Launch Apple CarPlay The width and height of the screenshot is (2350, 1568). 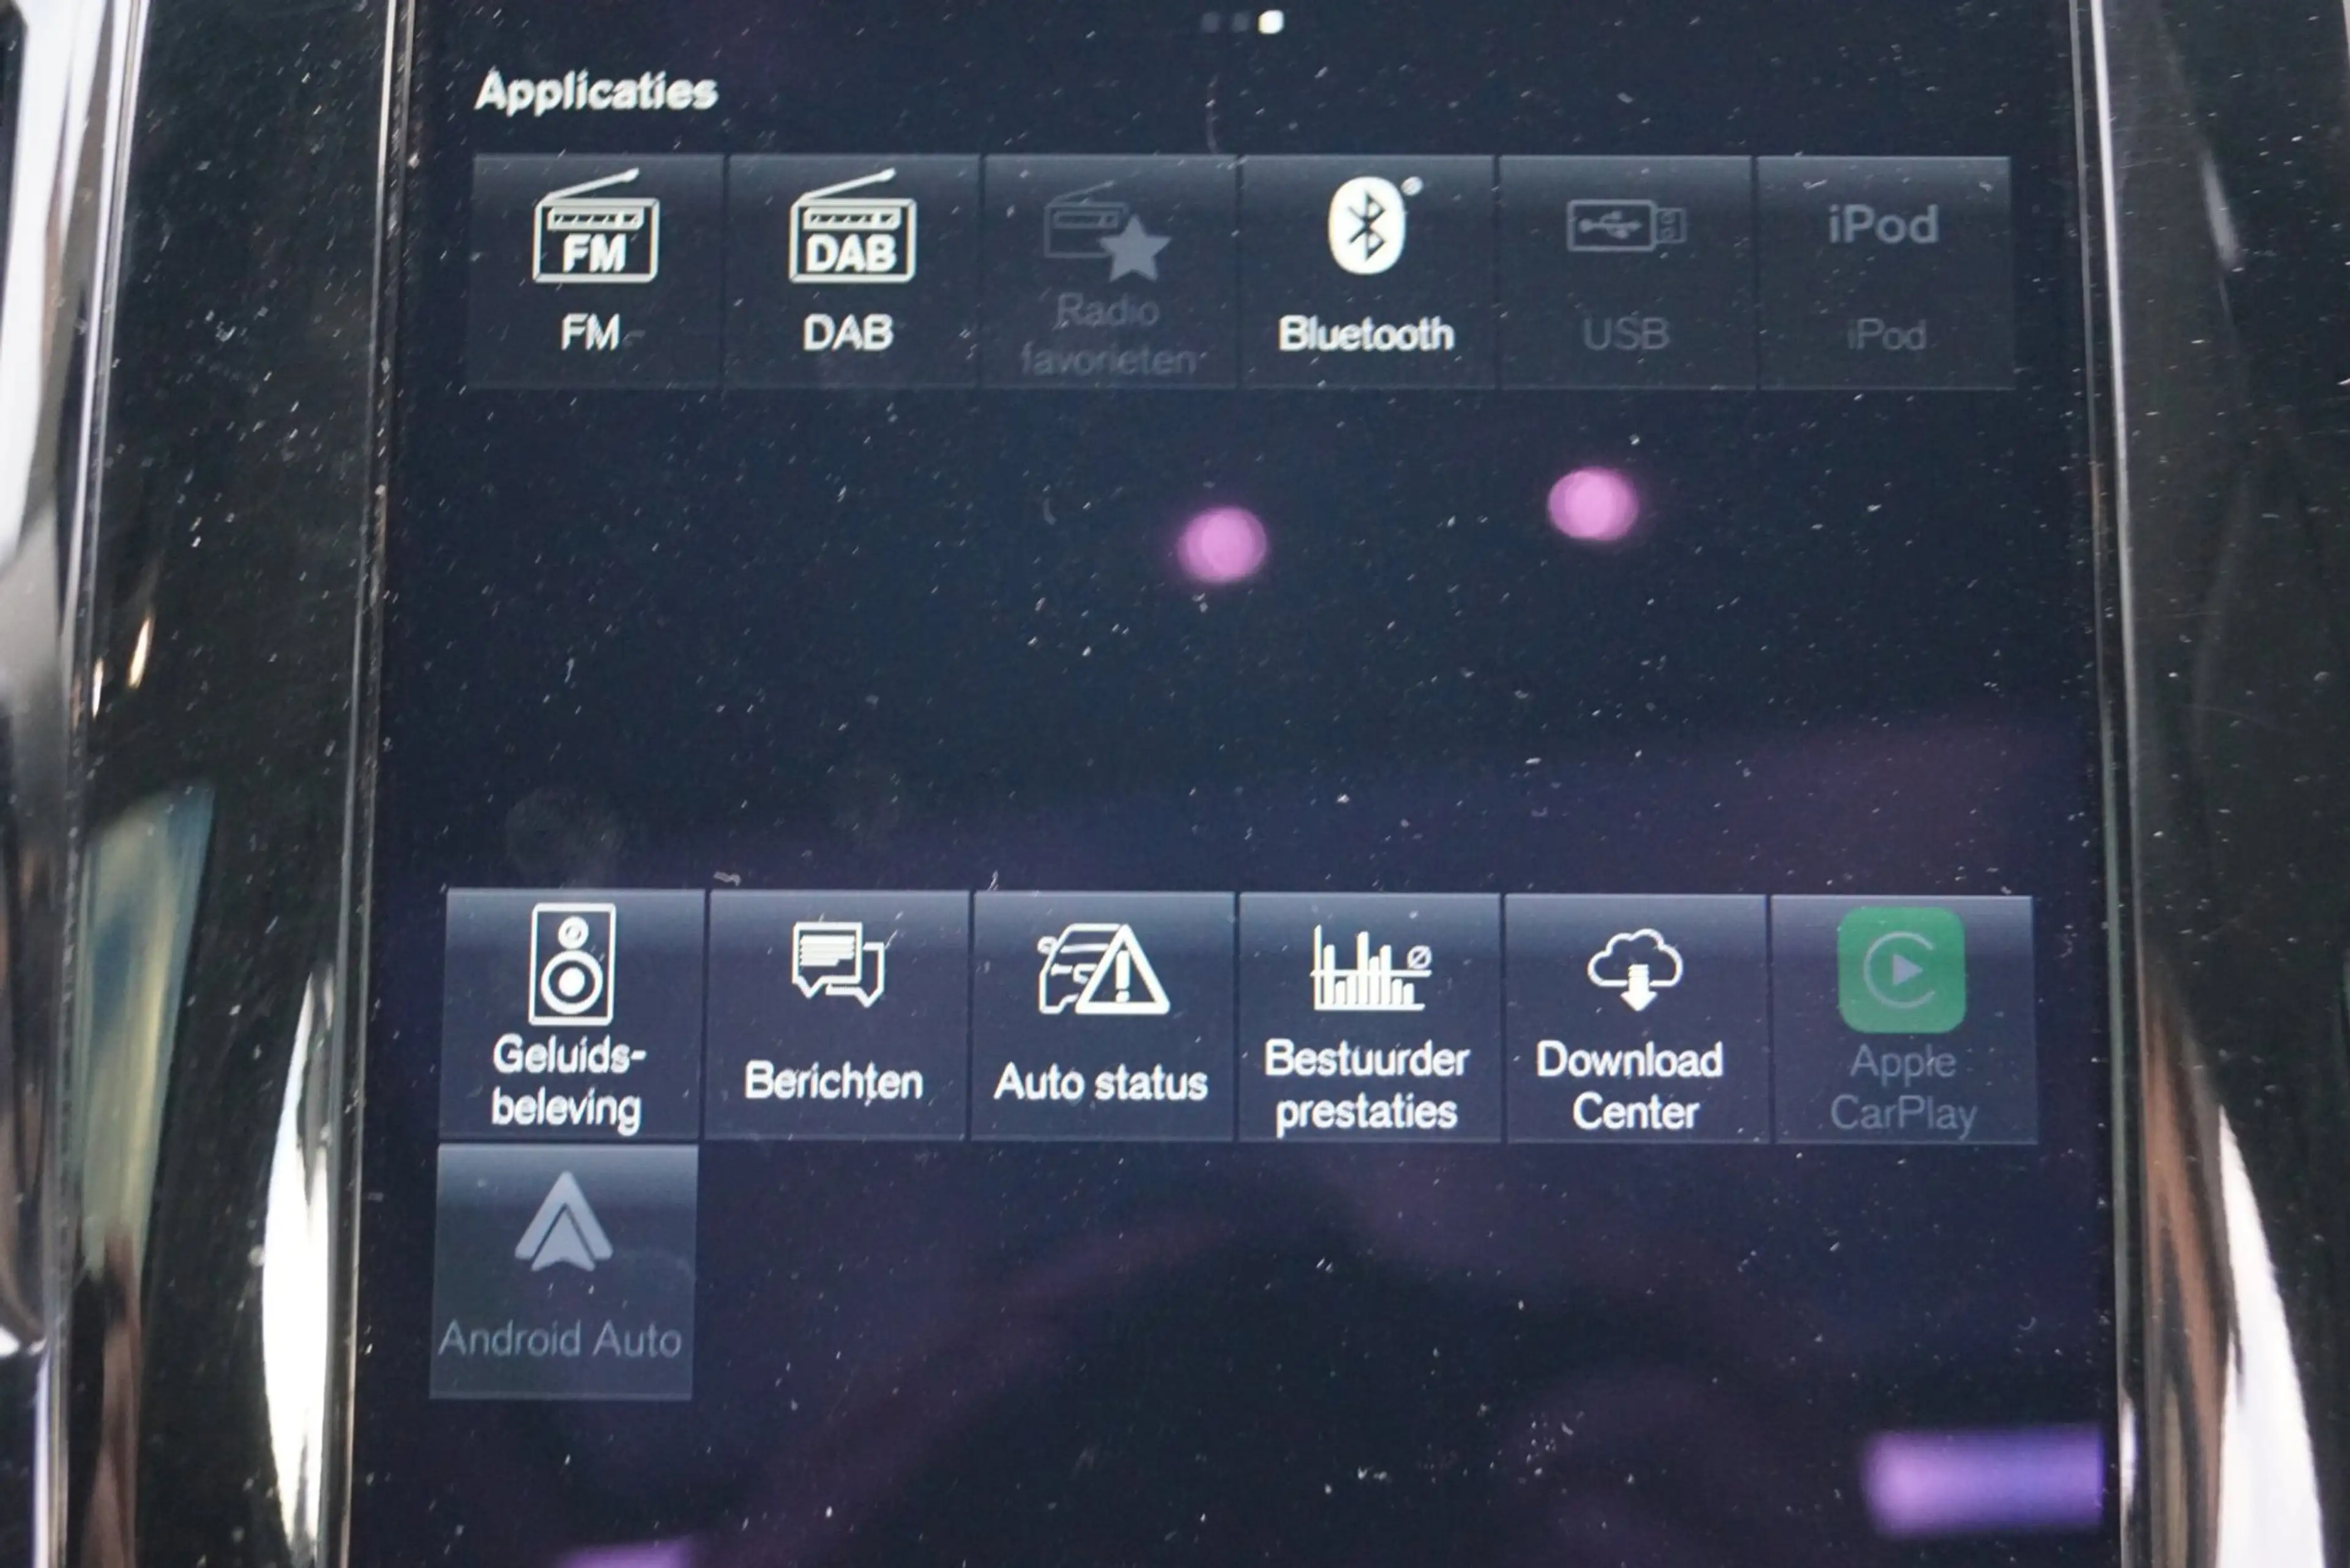pos(1903,1020)
